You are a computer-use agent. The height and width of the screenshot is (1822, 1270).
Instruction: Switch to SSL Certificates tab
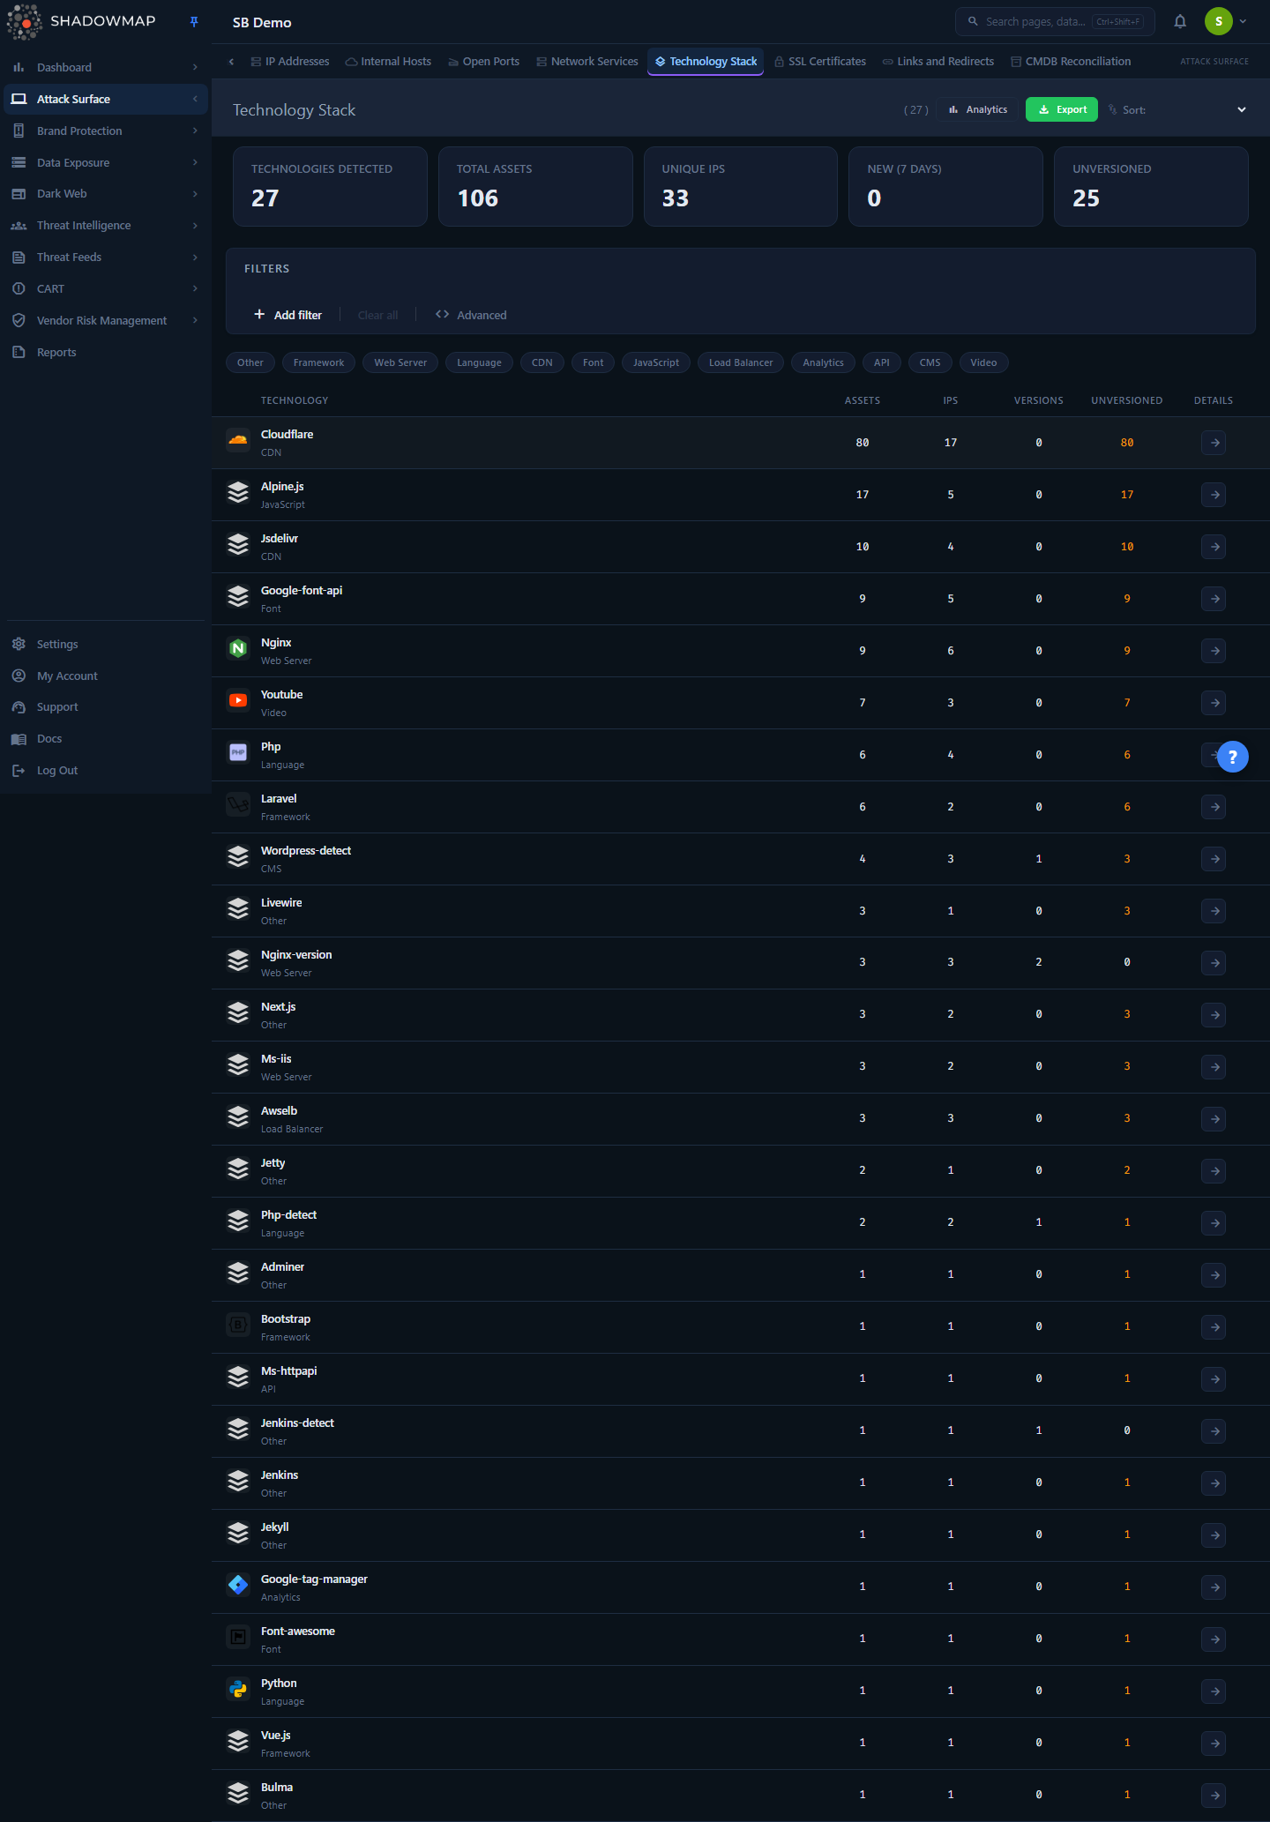pyautogui.click(x=820, y=62)
